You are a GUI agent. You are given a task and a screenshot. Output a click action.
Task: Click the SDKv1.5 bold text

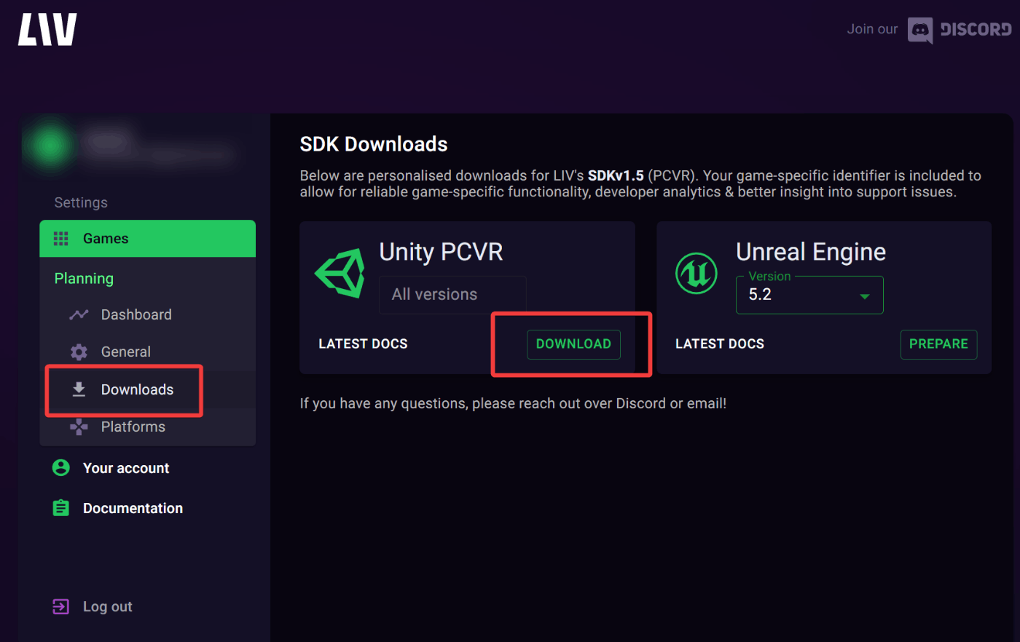[616, 175]
